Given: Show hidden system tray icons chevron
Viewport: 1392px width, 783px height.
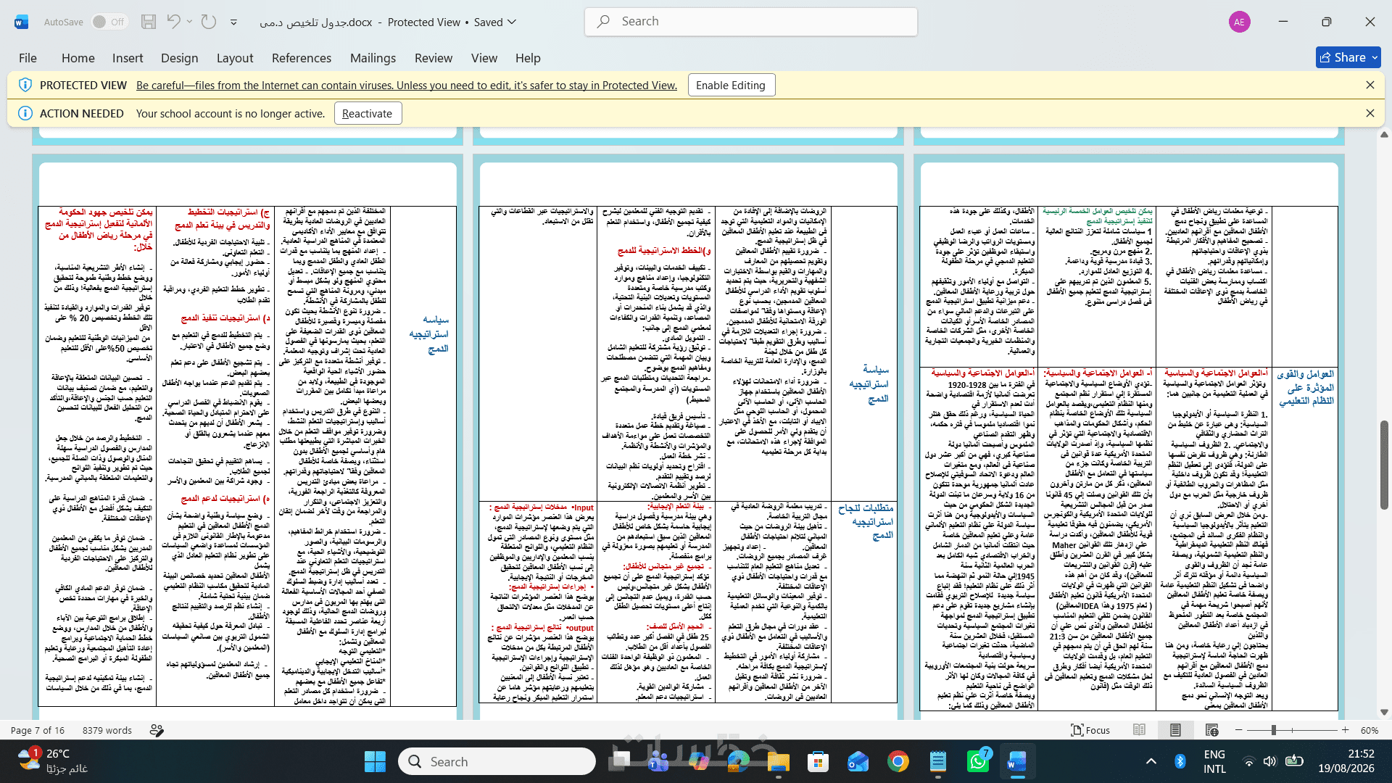Looking at the screenshot, I should tap(1151, 761).
